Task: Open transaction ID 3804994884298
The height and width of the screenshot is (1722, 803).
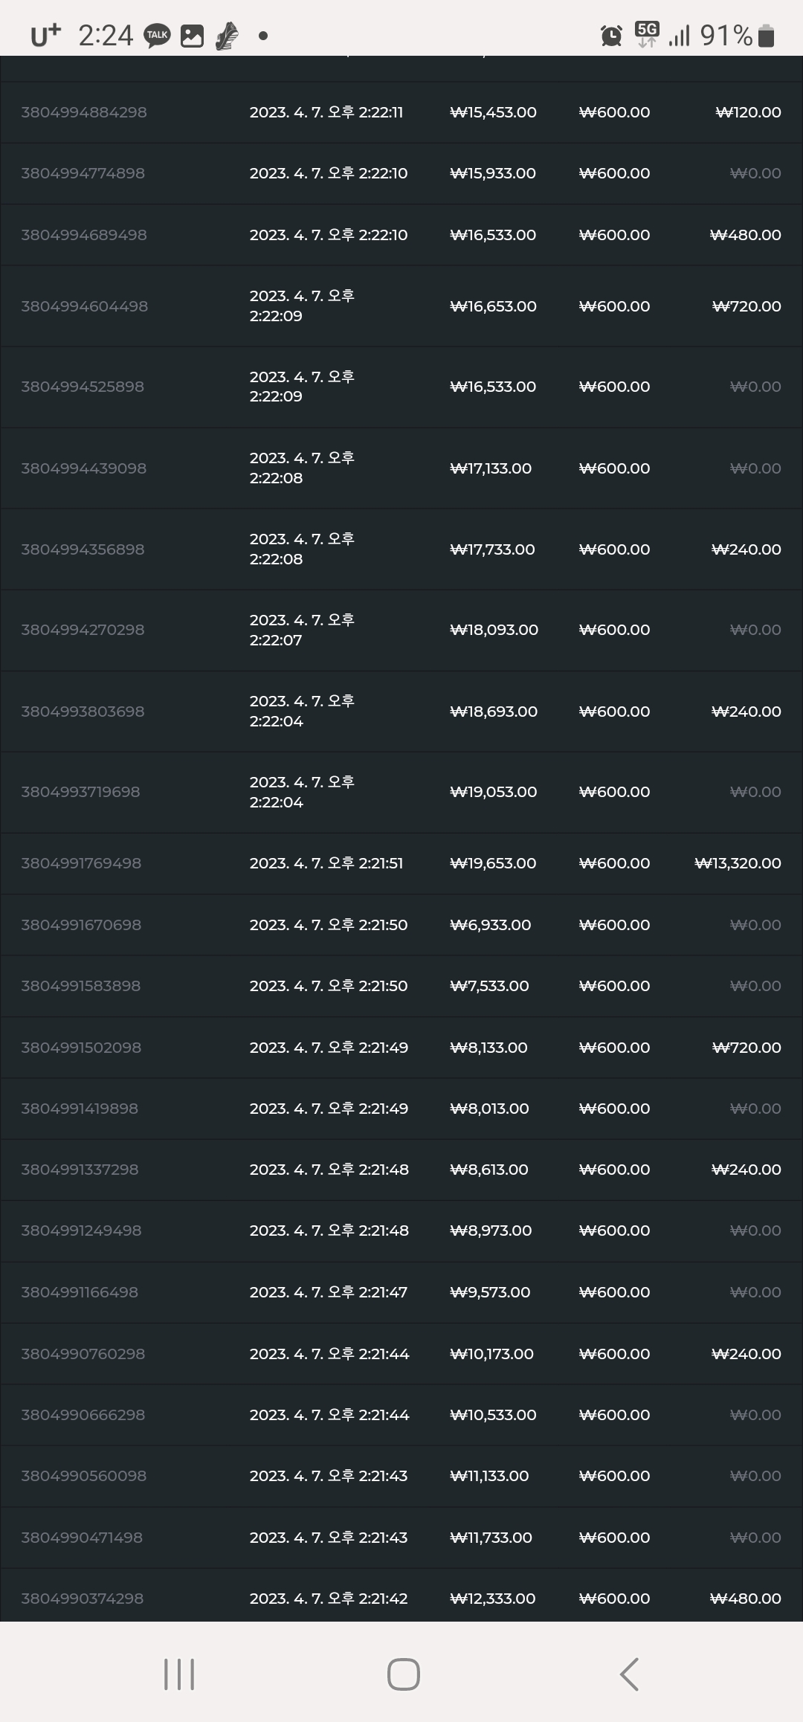Action: point(84,112)
